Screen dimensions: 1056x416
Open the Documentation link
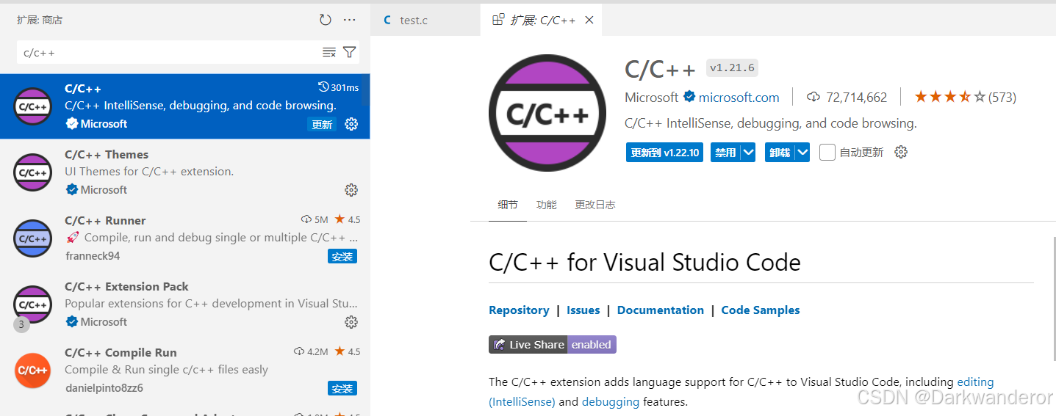point(661,310)
